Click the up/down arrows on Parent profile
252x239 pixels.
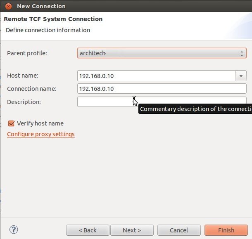click(x=242, y=53)
